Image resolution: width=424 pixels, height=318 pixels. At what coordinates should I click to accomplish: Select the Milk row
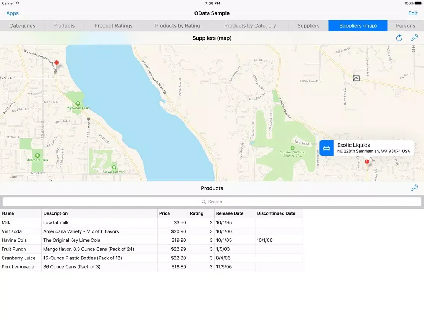point(152,222)
